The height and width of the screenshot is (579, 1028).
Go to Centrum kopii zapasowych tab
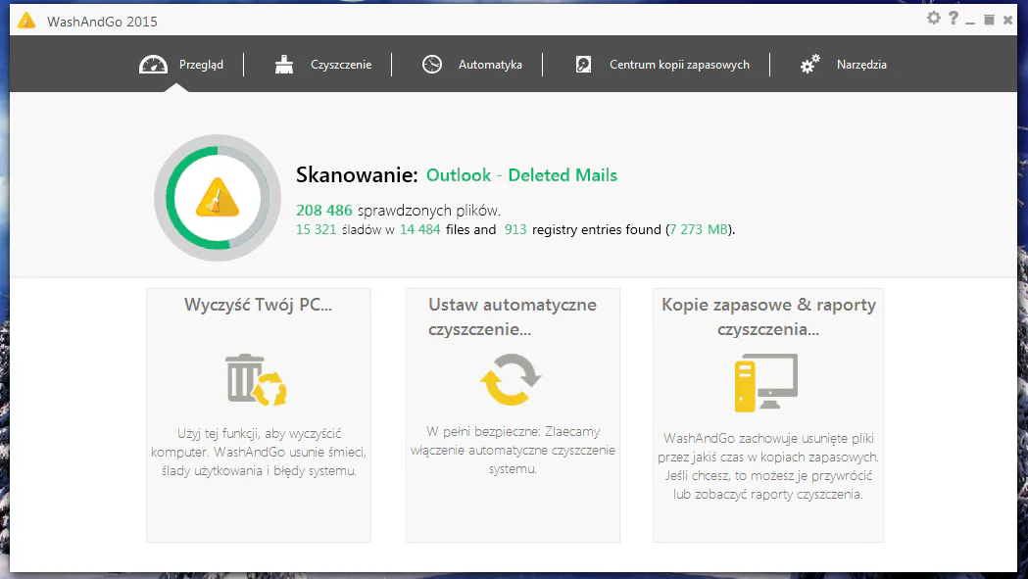(662, 65)
